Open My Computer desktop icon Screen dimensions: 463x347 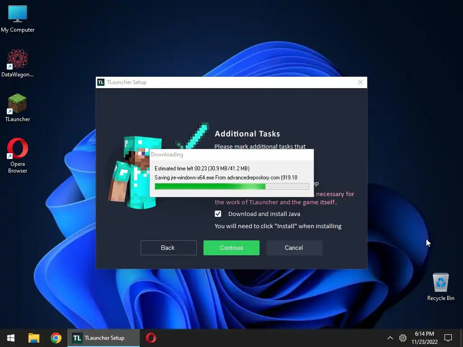coord(18,19)
